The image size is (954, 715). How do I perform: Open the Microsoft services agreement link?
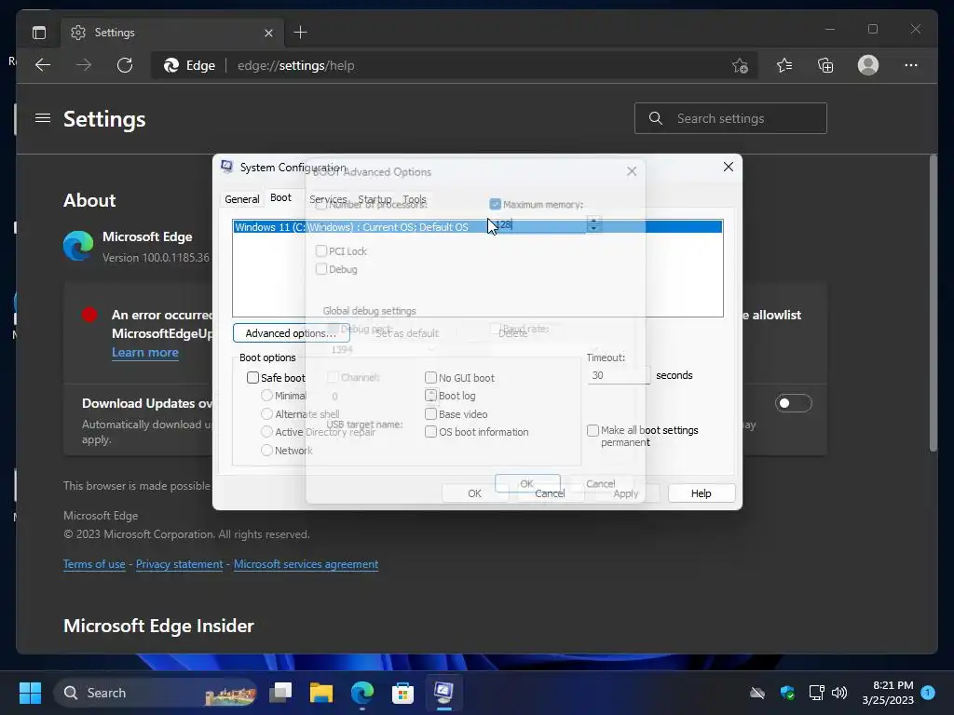point(306,564)
